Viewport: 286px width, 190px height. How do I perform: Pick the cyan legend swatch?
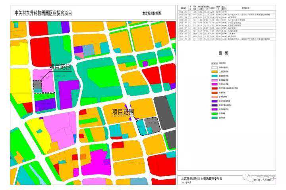pos(215,76)
